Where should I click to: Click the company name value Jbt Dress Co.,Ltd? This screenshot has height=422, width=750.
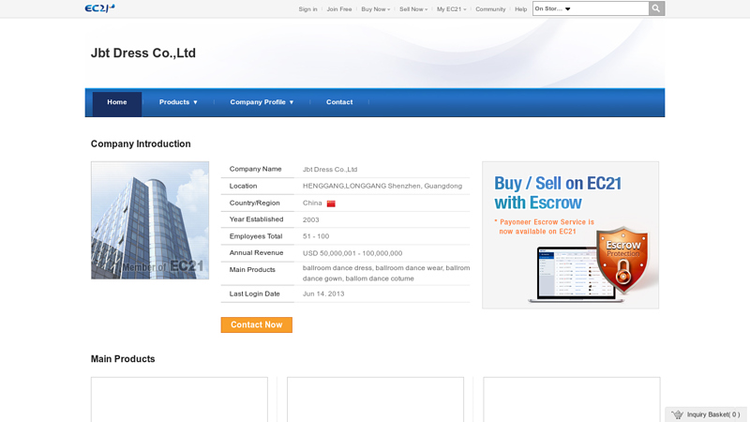(x=330, y=170)
